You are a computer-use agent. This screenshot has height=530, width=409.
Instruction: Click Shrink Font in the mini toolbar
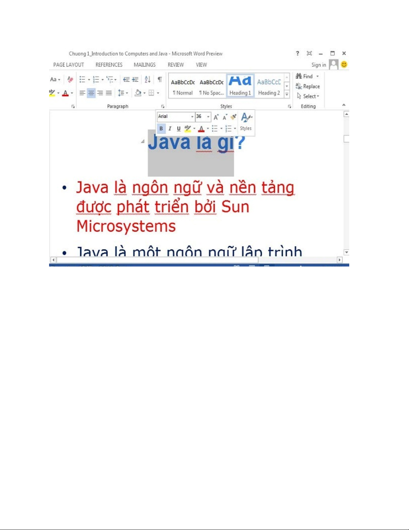point(225,117)
